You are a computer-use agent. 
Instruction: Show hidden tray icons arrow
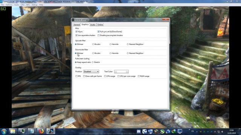(197, 132)
